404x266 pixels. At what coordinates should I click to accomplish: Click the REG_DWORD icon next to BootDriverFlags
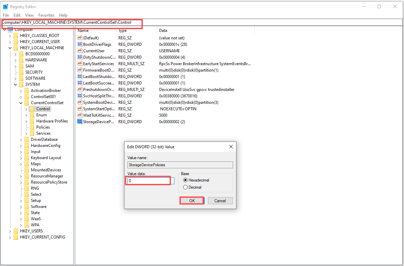[79, 44]
